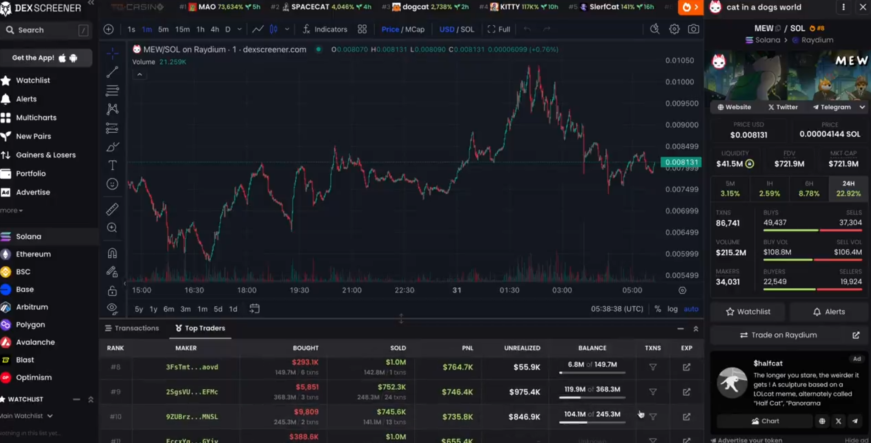871x443 pixels.
Task: Open the MEW Website link
Action: click(x=734, y=107)
